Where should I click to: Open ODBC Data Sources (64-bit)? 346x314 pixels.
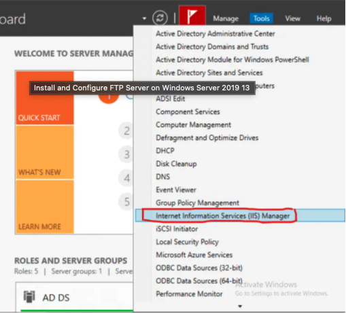199,281
